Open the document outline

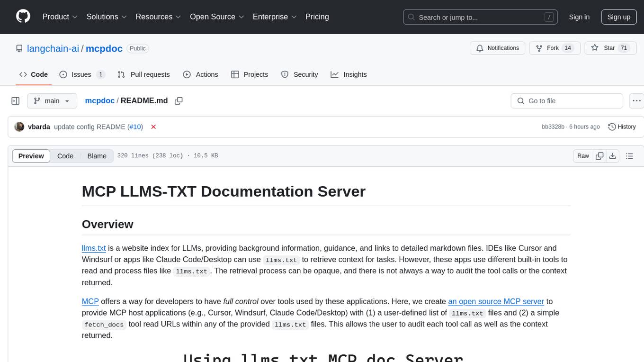(629, 156)
